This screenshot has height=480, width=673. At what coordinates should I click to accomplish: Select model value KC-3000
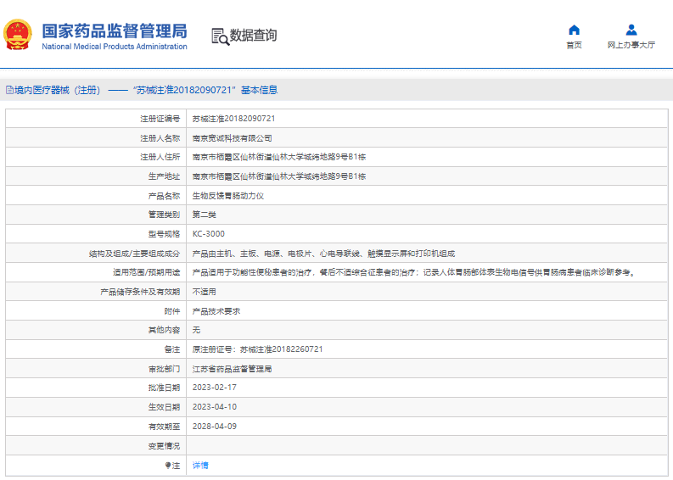208,234
